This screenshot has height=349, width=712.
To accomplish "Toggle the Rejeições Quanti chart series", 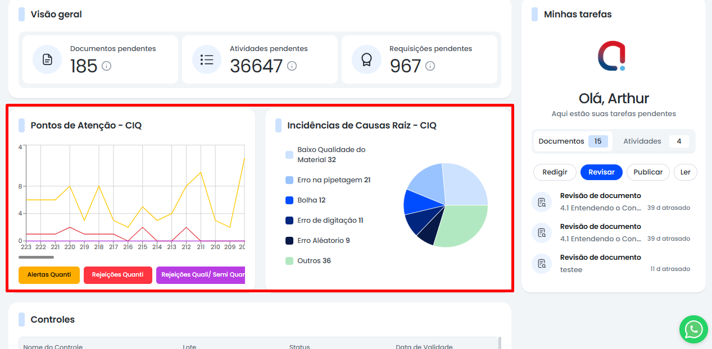I will (117, 275).
